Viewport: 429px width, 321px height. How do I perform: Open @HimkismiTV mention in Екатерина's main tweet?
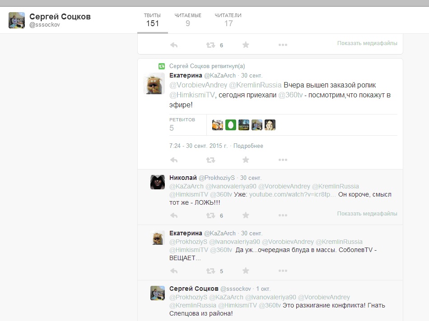192,95
